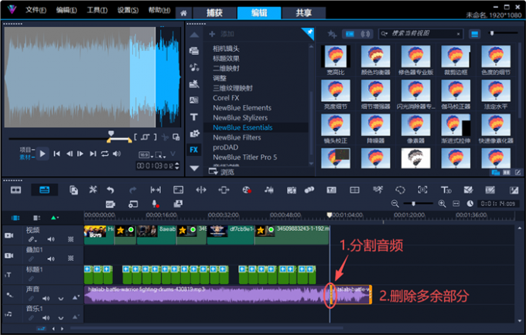
Task: Open the GIF creator tool
Action: (x=110, y=204)
